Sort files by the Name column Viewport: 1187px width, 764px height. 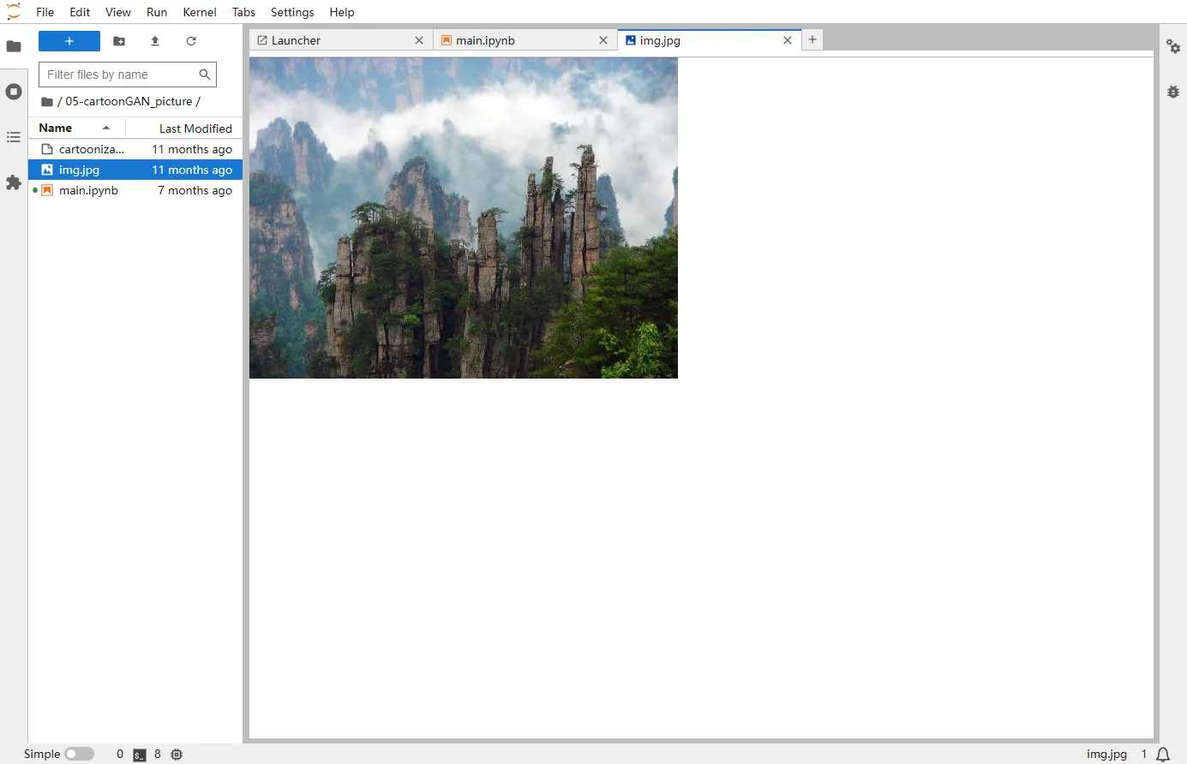(76, 128)
